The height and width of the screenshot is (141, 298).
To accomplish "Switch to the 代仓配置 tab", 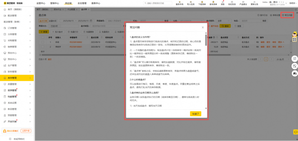I will (x=71, y=9).
